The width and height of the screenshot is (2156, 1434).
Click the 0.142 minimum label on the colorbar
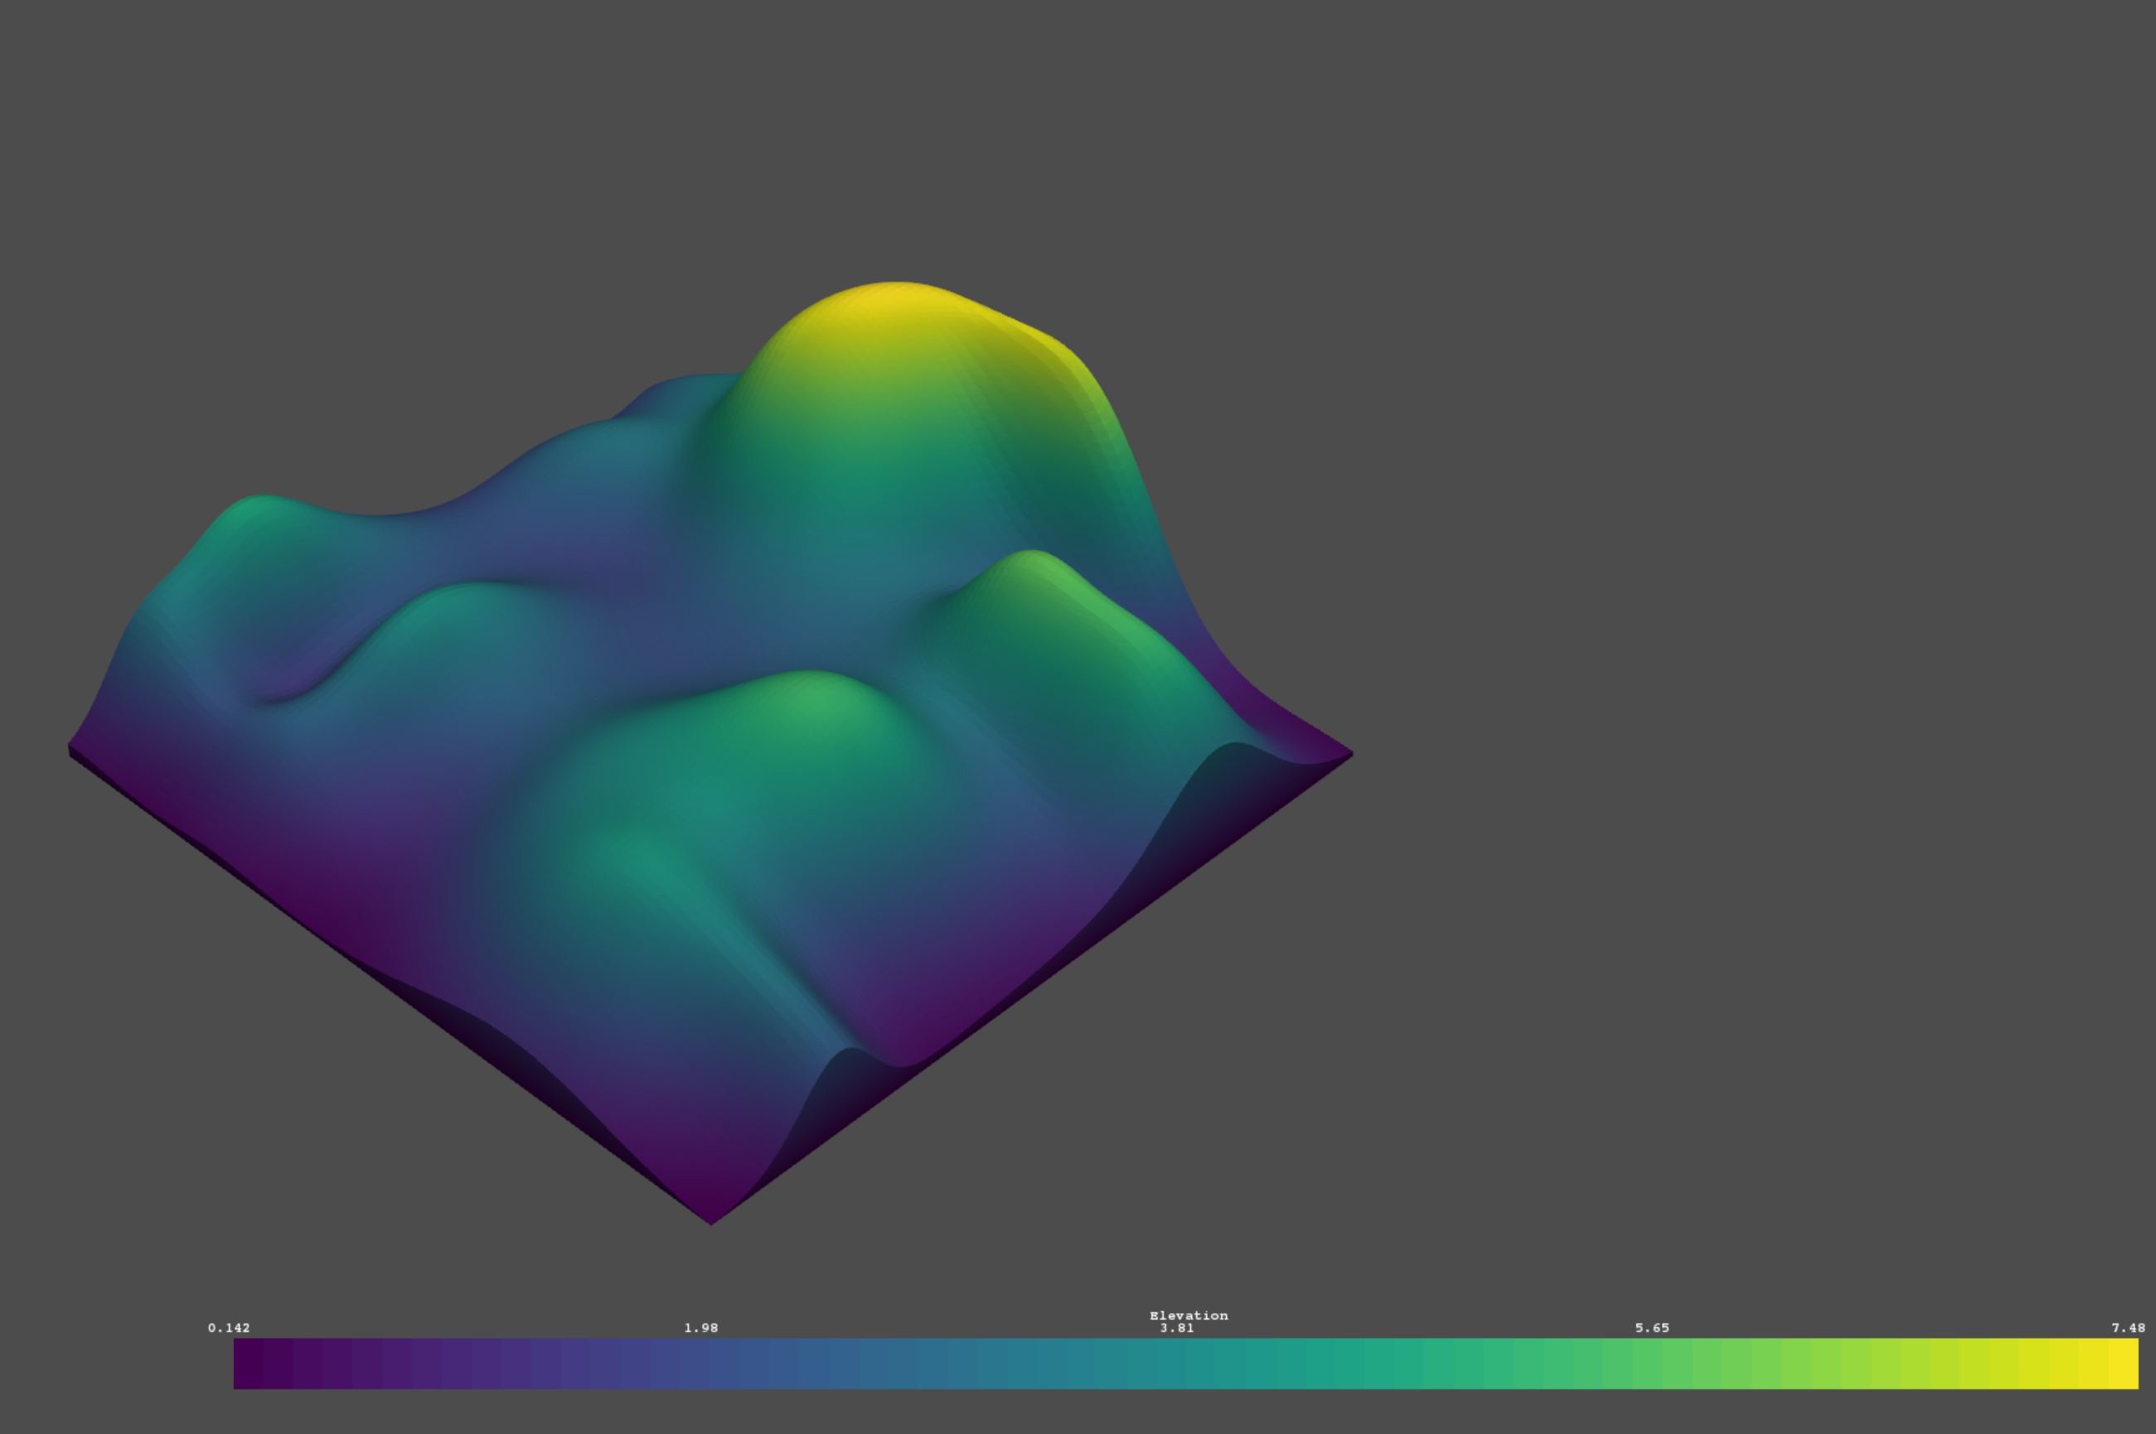(227, 1326)
